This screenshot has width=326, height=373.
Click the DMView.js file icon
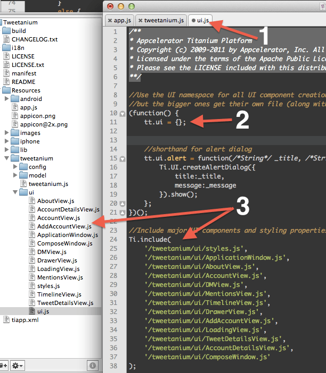coord(32,251)
